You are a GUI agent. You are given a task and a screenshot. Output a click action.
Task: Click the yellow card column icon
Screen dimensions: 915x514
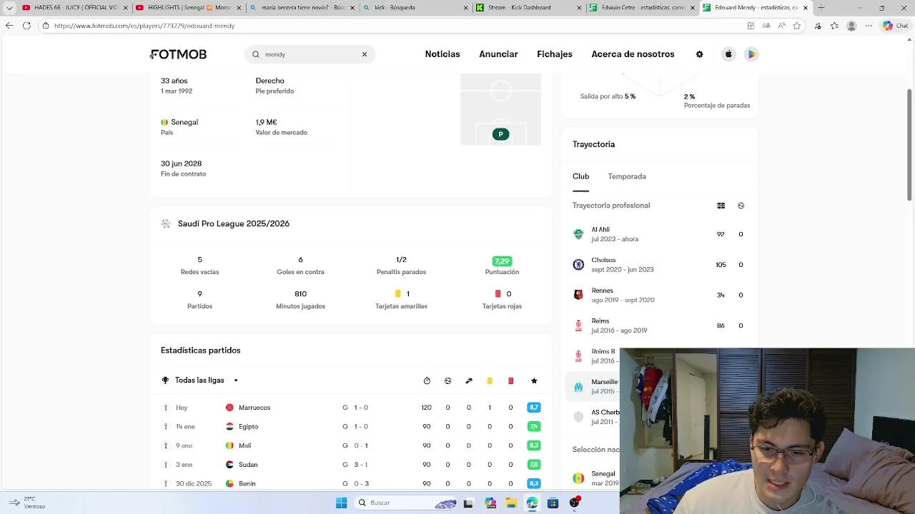point(490,381)
